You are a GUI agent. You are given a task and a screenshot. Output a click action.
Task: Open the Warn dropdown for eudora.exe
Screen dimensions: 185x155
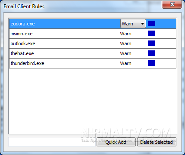click(133, 24)
